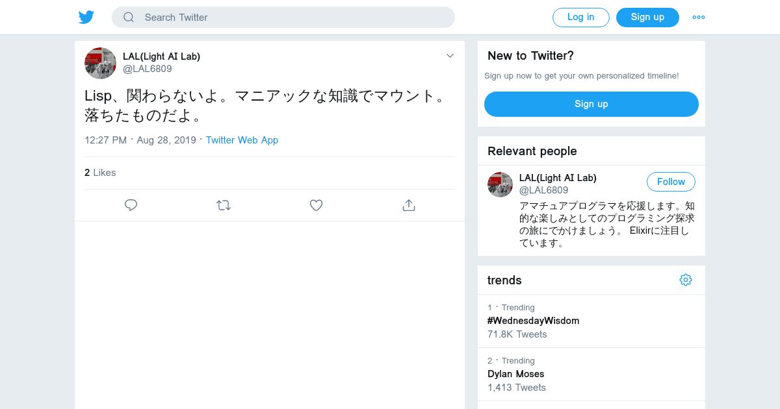
Task: Open trends settings gear
Action: click(x=686, y=280)
